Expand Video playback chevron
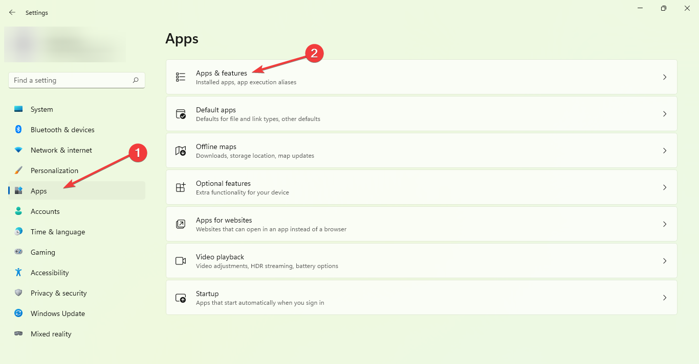This screenshot has width=699, height=364. [665, 261]
